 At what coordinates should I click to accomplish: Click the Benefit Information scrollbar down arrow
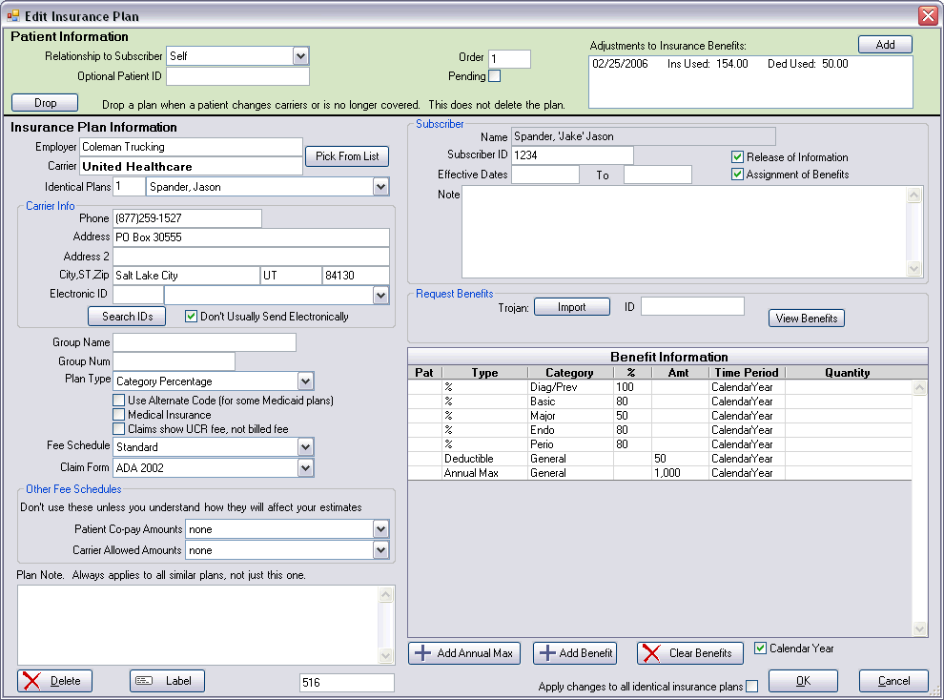[x=919, y=629]
